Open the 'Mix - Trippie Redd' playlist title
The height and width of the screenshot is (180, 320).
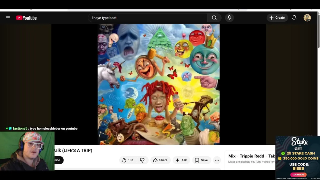[252, 156]
